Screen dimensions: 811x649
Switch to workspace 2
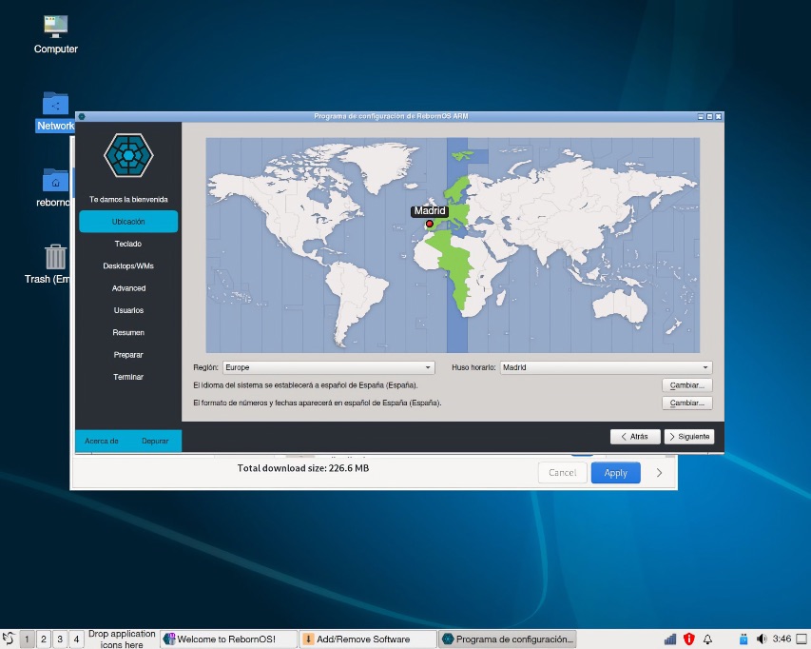[44, 639]
